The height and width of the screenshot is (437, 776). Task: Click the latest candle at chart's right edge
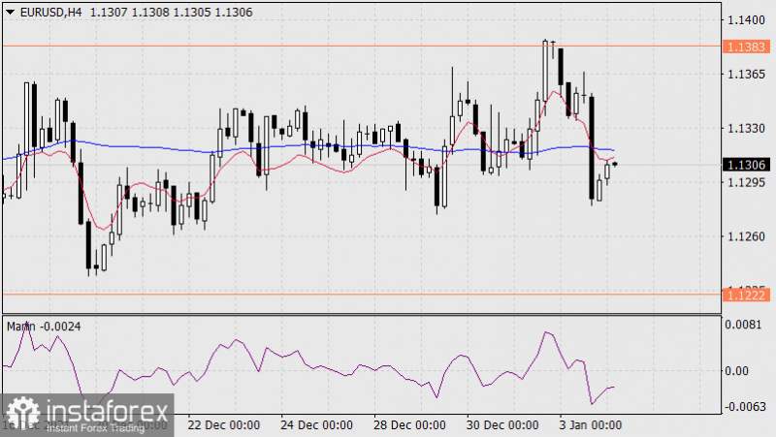pos(615,163)
